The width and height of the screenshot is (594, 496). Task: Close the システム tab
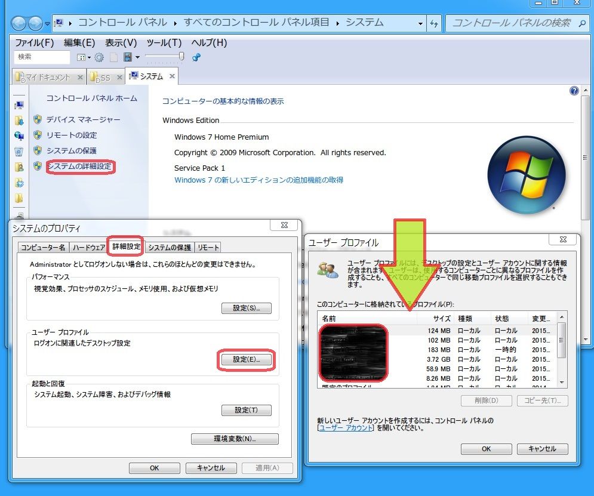pyautogui.click(x=172, y=76)
